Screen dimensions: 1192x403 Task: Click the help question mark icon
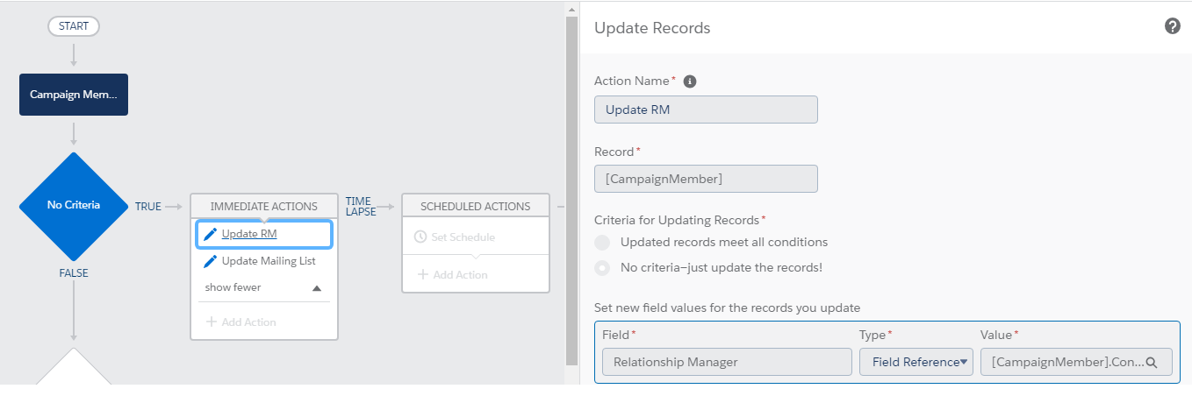click(1172, 26)
